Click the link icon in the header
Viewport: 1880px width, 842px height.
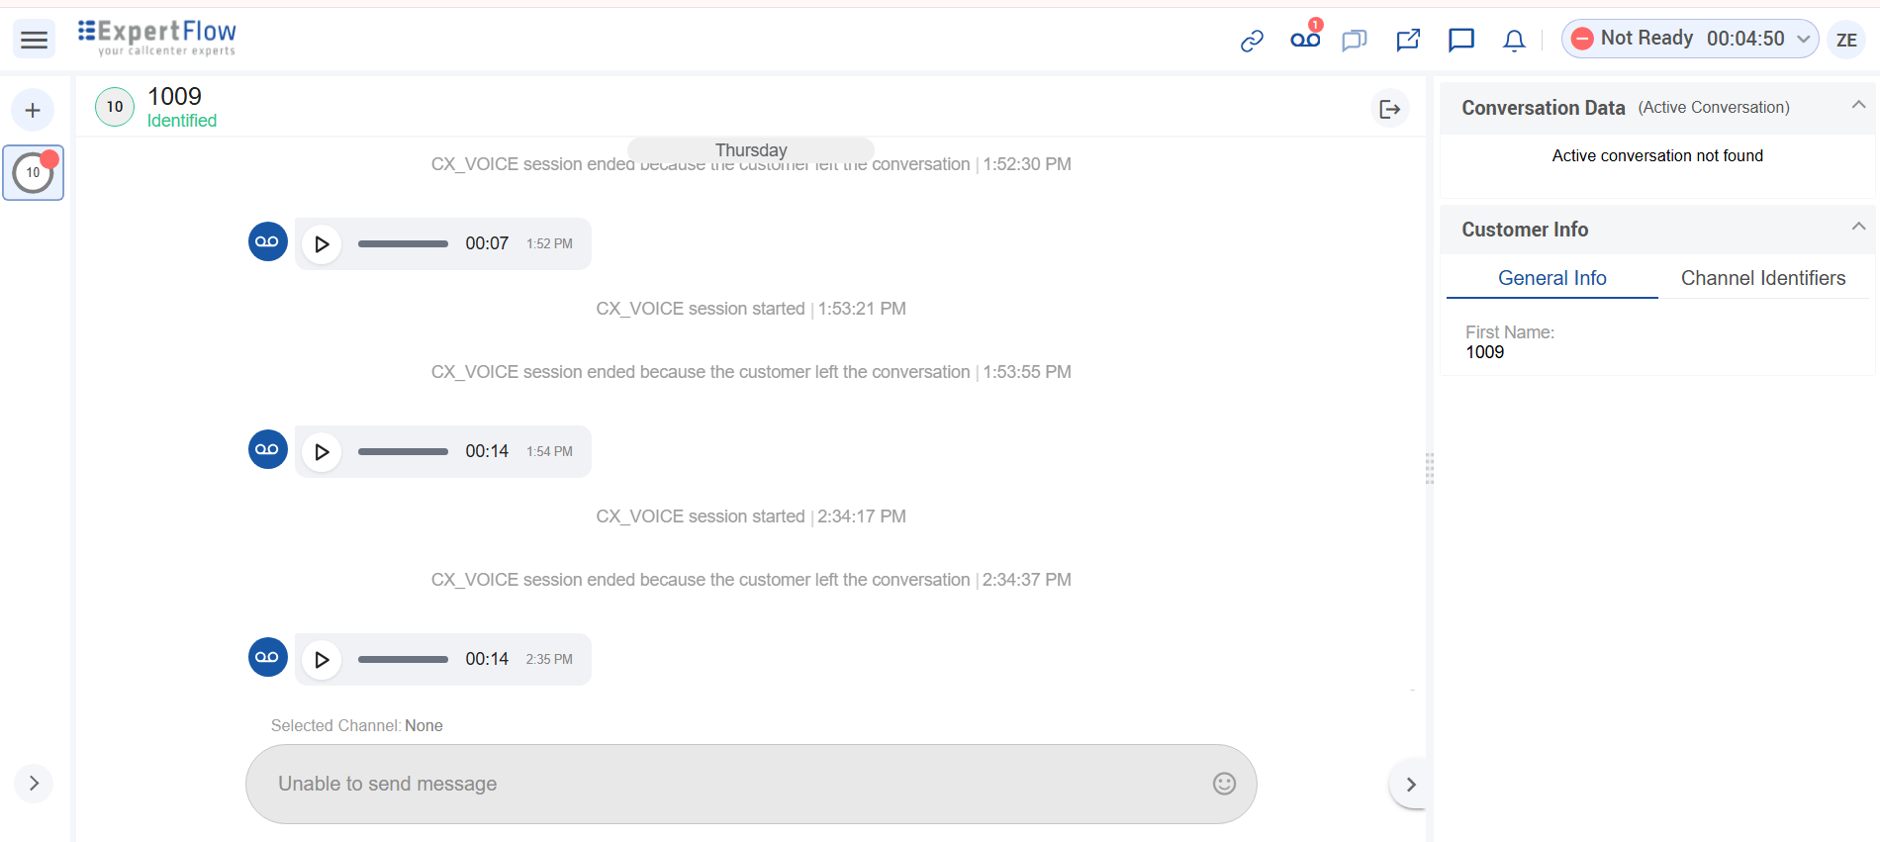[1252, 41]
